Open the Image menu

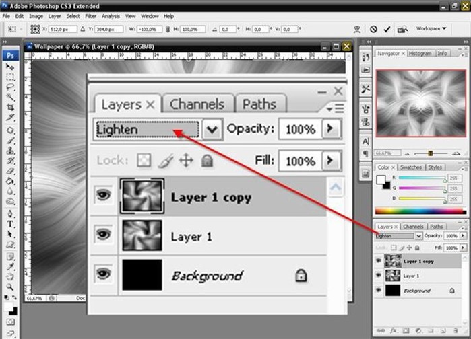[36, 16]
